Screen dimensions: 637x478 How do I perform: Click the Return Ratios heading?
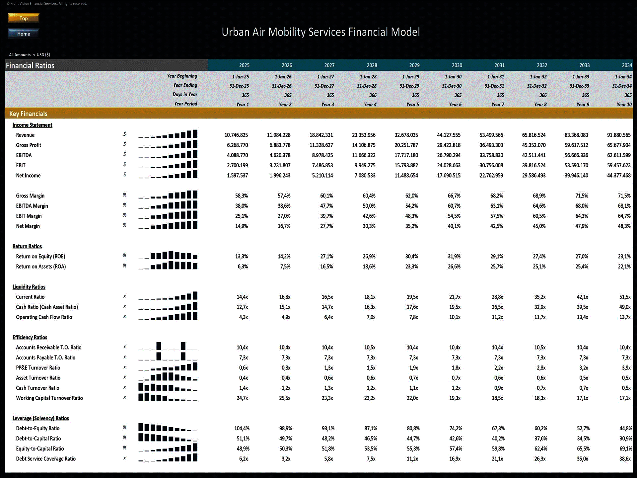[27, 246]
